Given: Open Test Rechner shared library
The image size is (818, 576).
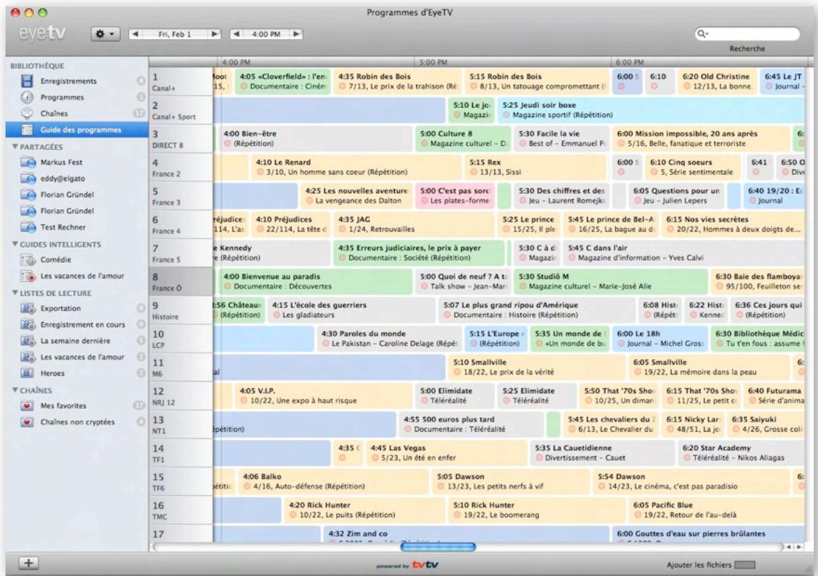Looking at the screenshot, I should pos(63,227).
